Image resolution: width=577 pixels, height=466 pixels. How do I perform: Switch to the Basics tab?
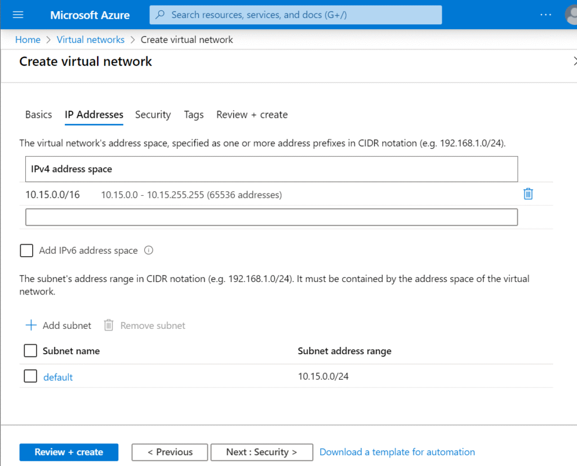(39, 115)
